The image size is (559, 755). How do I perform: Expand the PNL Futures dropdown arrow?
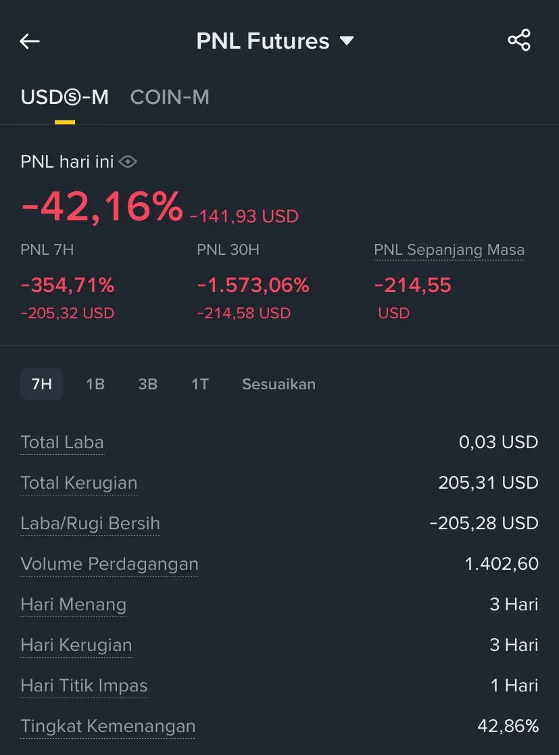click(347, 41)
